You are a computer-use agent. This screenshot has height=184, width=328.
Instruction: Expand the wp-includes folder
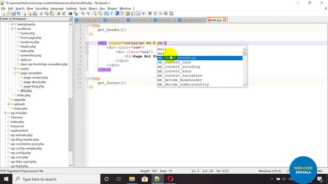[5, 113]
